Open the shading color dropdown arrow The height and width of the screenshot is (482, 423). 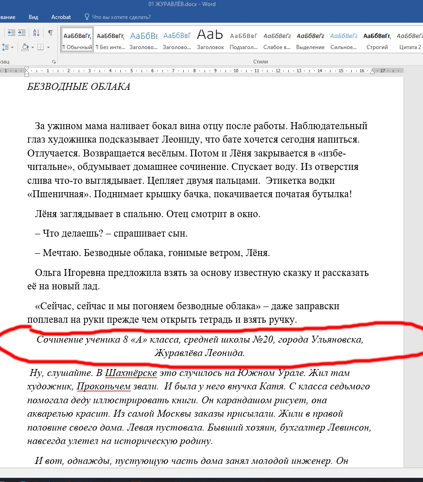(32, 48)
